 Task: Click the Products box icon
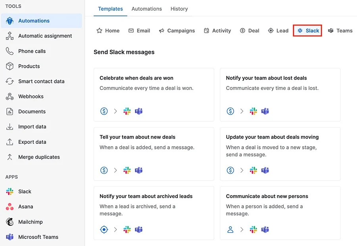tap(10, 66)
